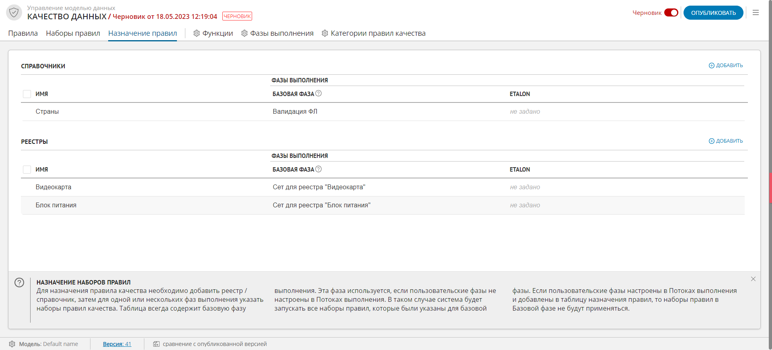Screen dimensions: 772x350
Task: Select all rows checkbox in Реестры table
Action: pyautogui.click(x=27, y=170)
